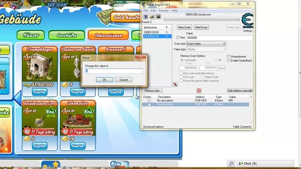Select the Triumphbogen building image

tap(40, 67)
